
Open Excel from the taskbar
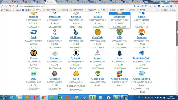coord(60,97)
